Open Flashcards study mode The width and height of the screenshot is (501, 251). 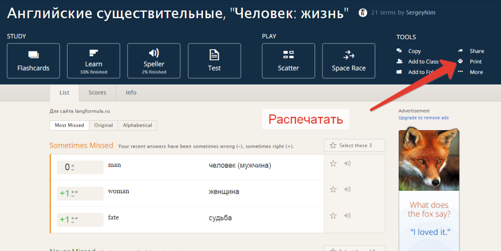click(33, 61)
